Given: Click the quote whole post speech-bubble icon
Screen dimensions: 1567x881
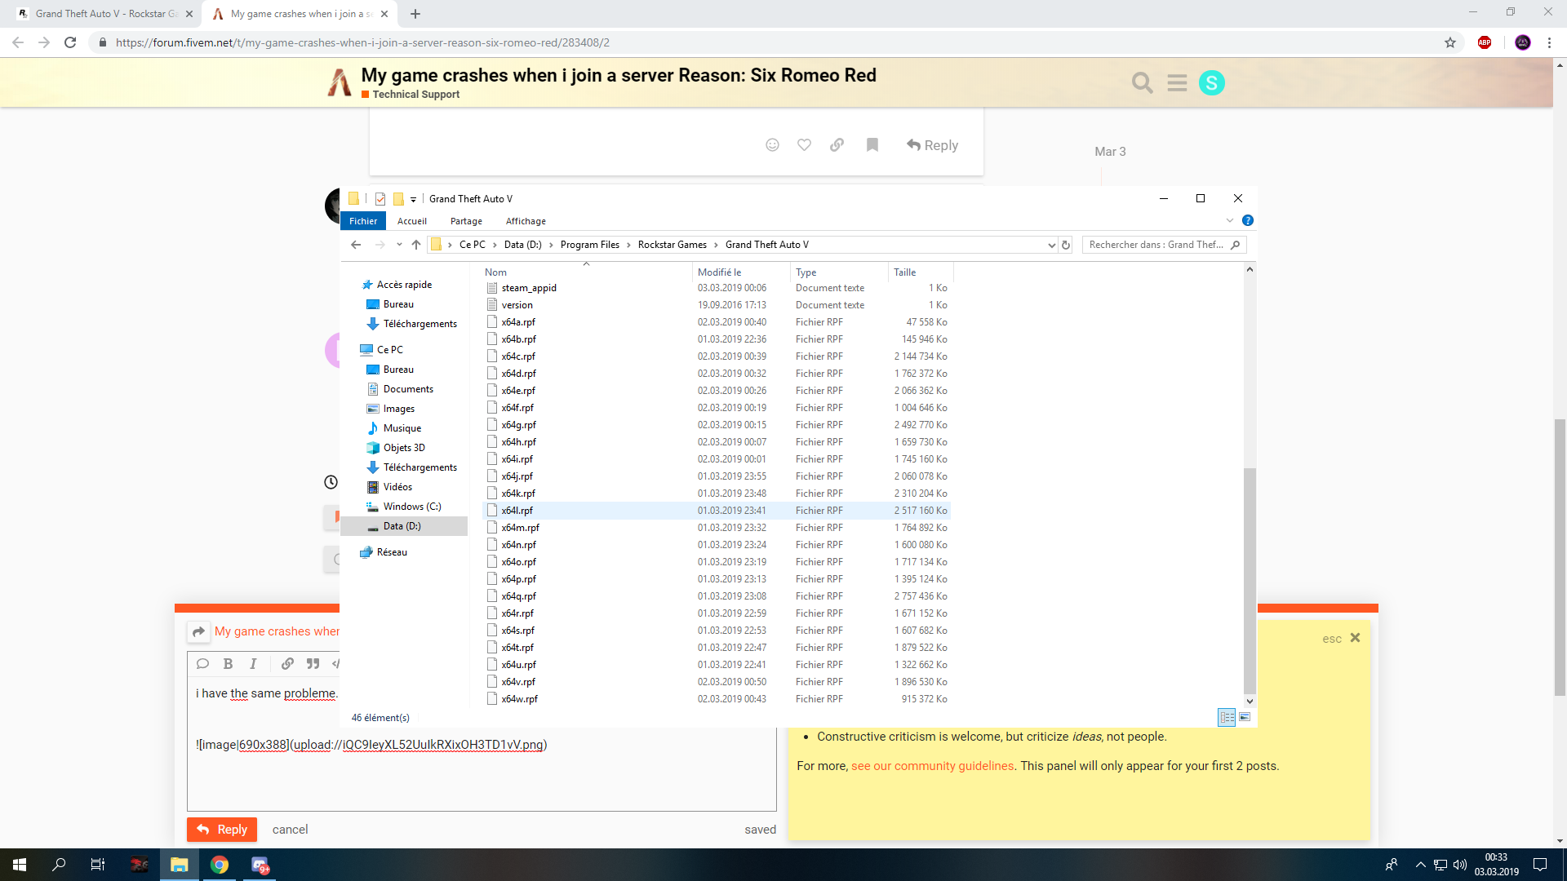Looking at the screenshot, I should click(202, 664).
